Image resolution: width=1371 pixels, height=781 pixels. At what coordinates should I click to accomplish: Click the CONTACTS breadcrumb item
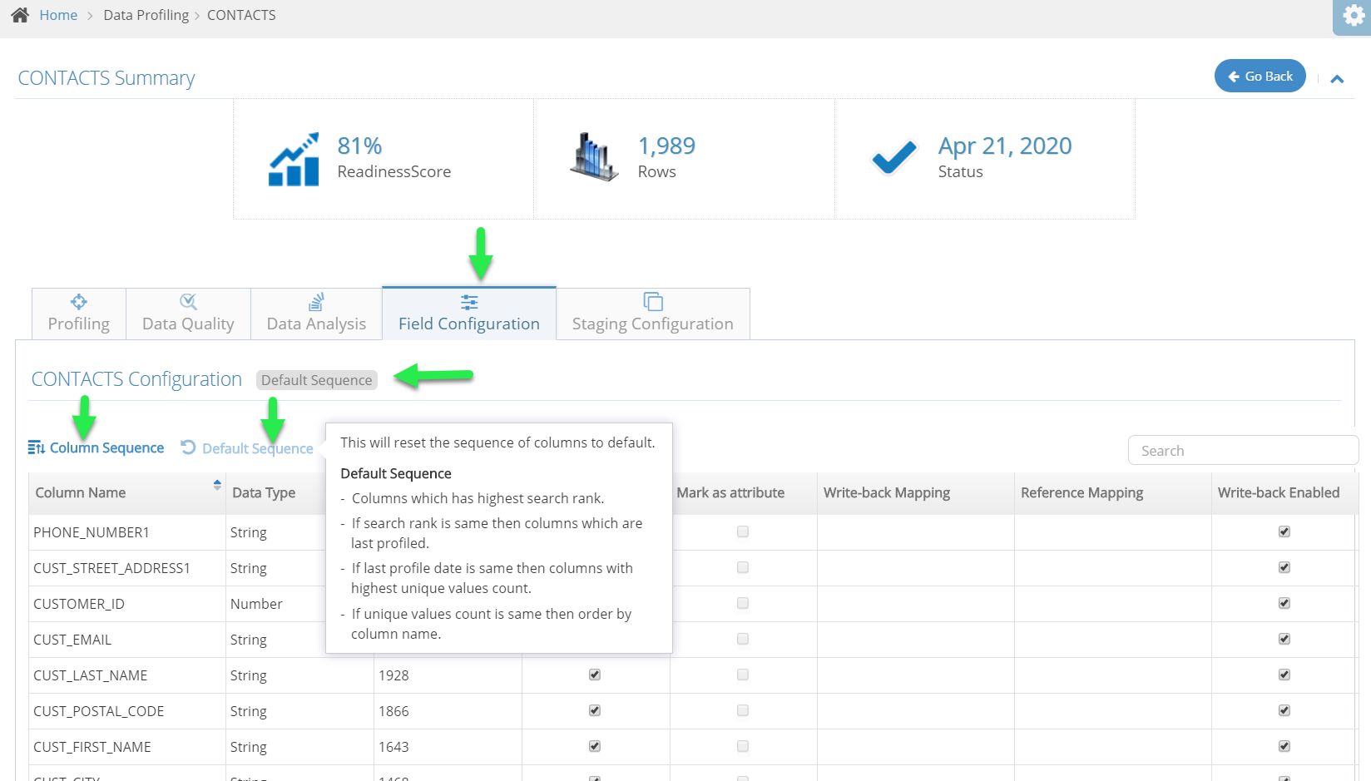[241, 15]
